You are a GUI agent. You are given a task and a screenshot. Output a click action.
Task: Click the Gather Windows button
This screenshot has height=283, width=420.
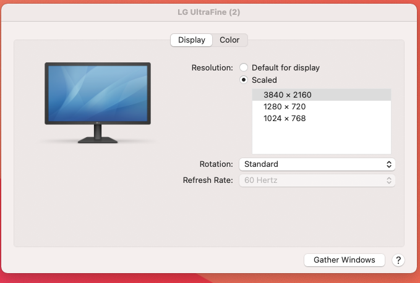pyautogui.click(x=344, y=260)
